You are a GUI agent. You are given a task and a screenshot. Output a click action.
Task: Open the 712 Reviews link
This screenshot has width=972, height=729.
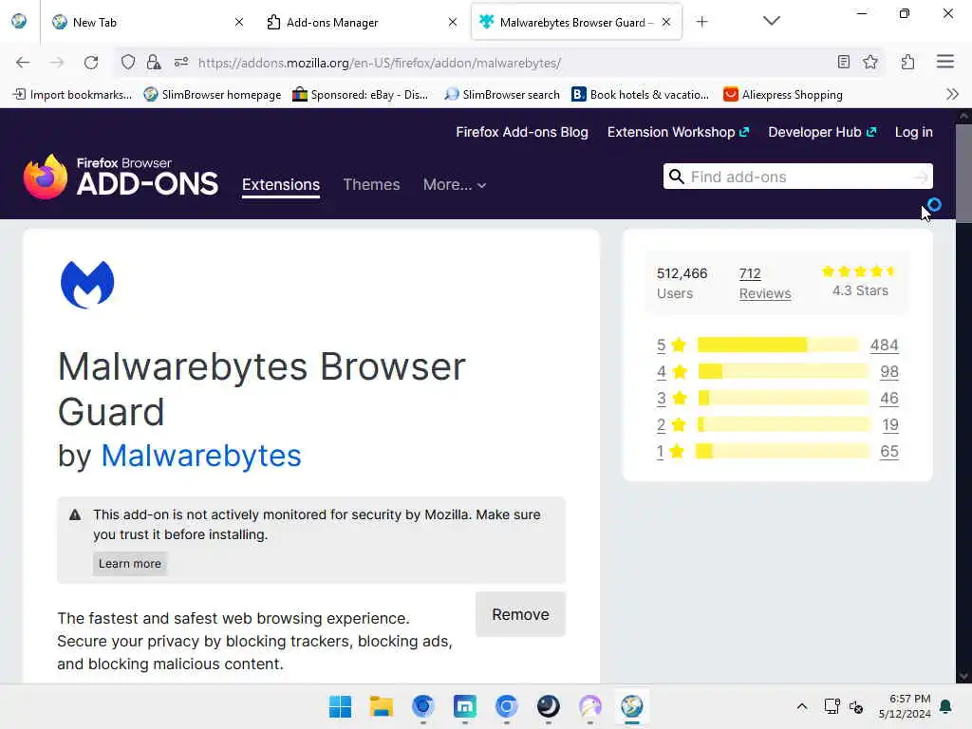coord(765,283)
